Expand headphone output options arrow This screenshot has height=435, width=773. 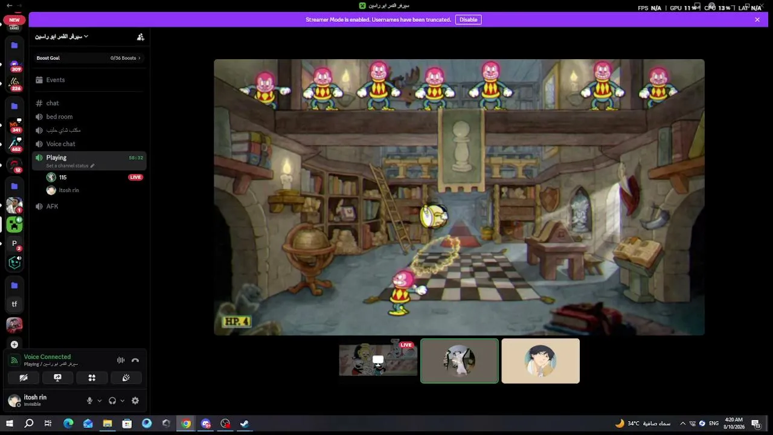click(123, 401)
